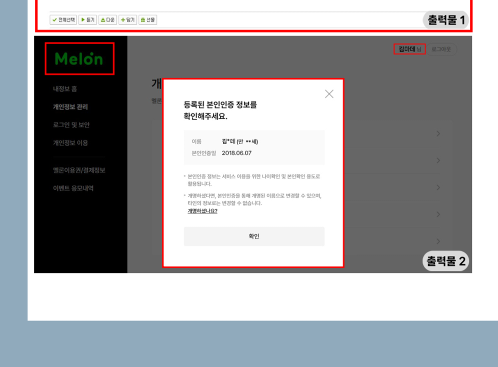This screenshot has width=498, height=367.
Task: Open 내정보 홈 in the sidebar
Action: [x=65, y=89]
